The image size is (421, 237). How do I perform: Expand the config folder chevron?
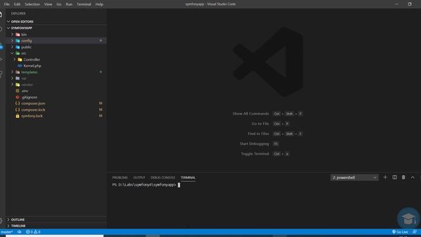(12, 41)
